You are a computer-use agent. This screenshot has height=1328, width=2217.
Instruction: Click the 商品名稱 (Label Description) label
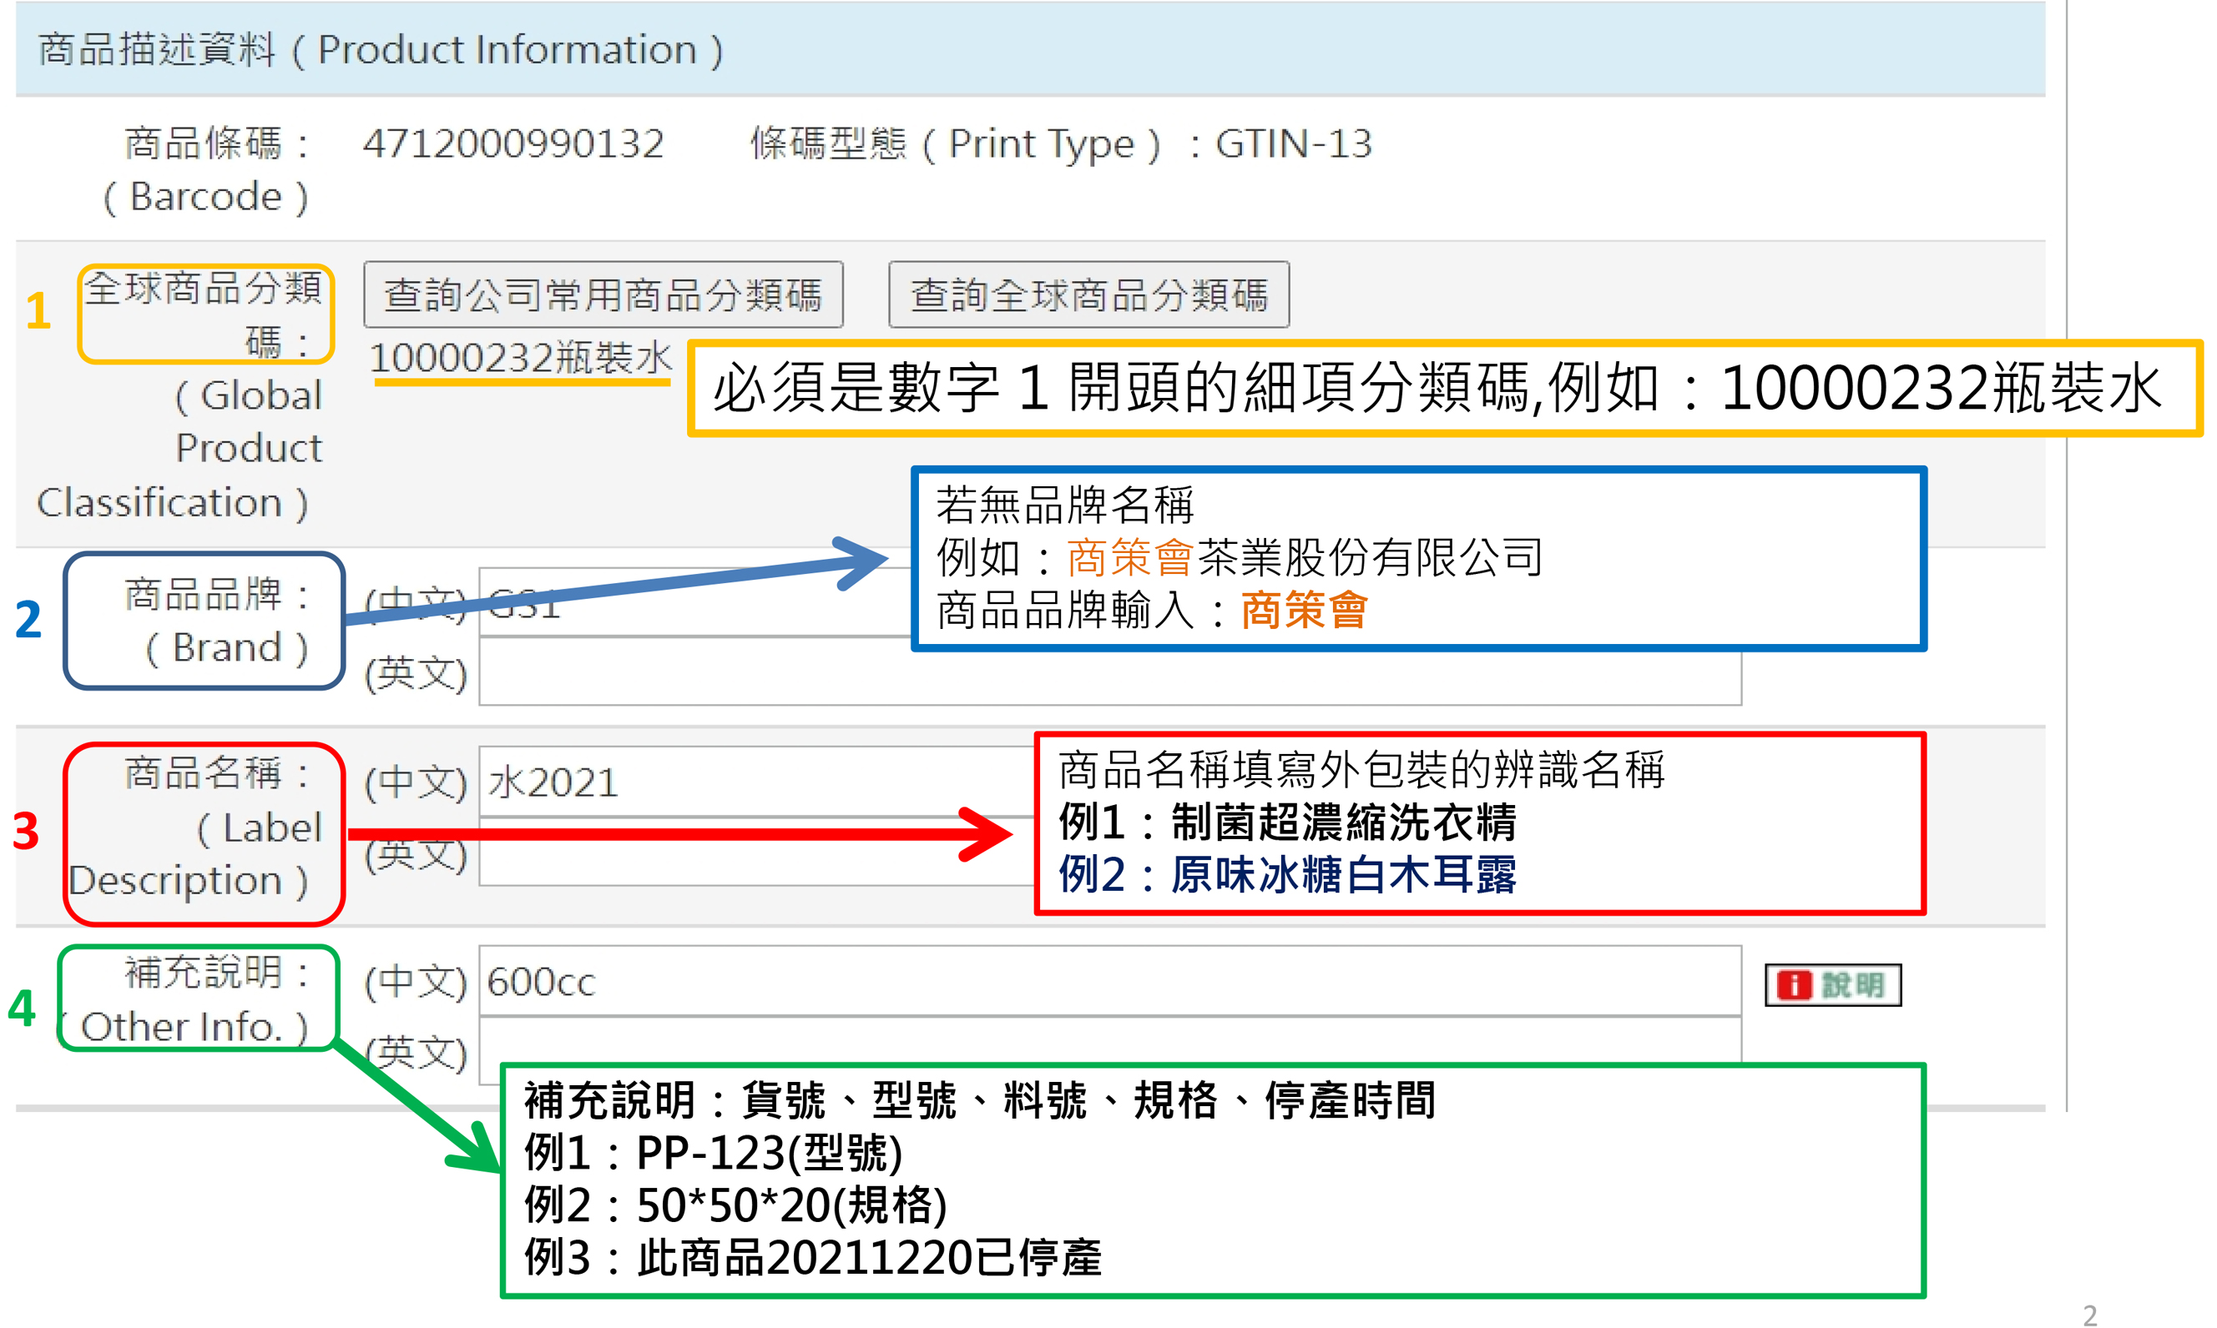point(194,826)
